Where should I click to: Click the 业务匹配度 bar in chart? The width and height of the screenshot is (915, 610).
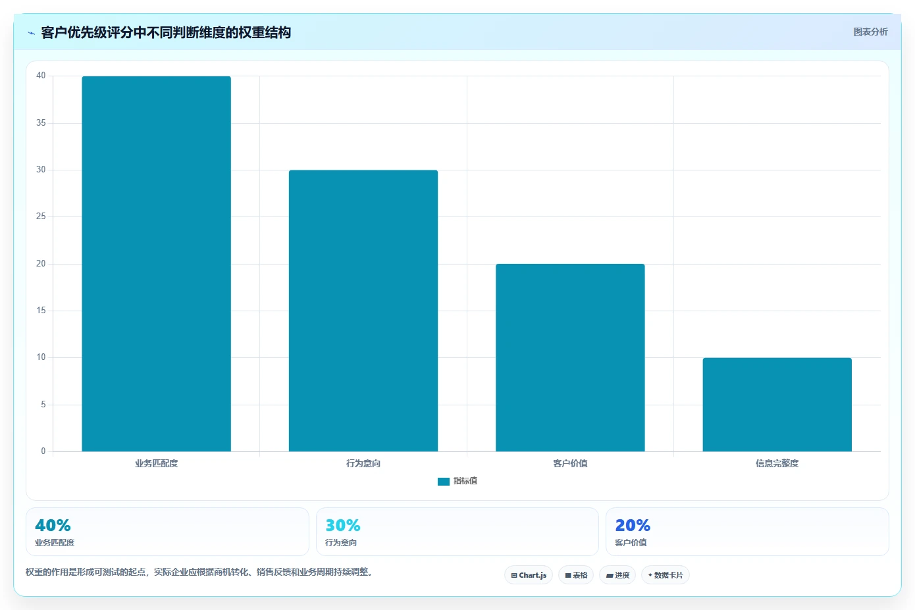(156, 264)
